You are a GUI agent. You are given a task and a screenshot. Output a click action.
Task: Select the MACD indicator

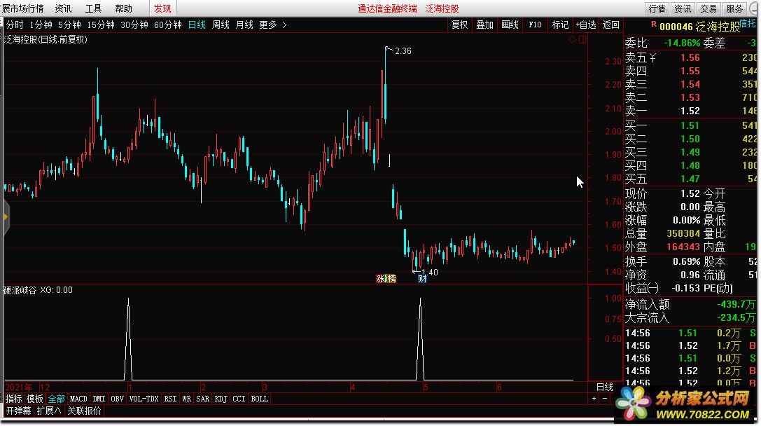point(78,399)
